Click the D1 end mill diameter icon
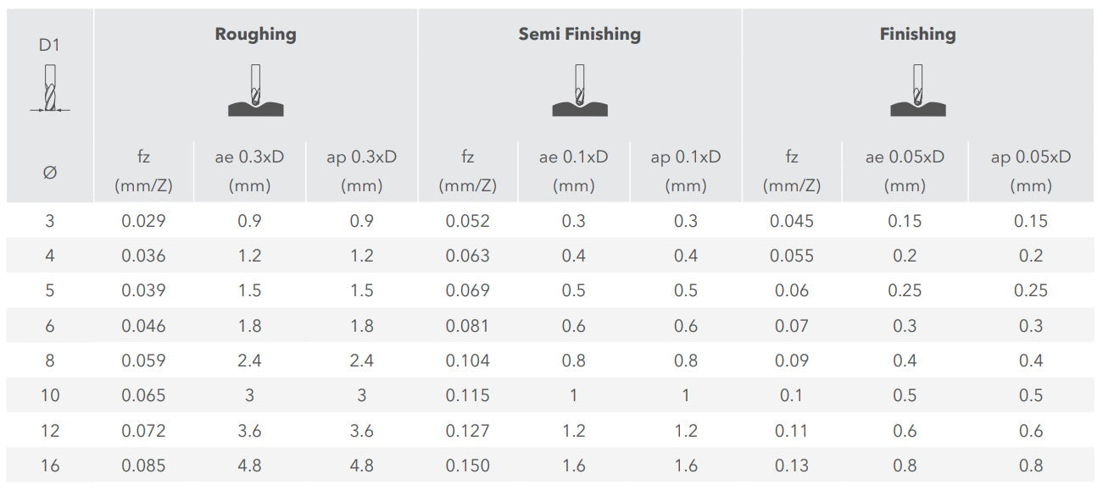Screen dimensions: 1103x490 click(x=50, y=88)
